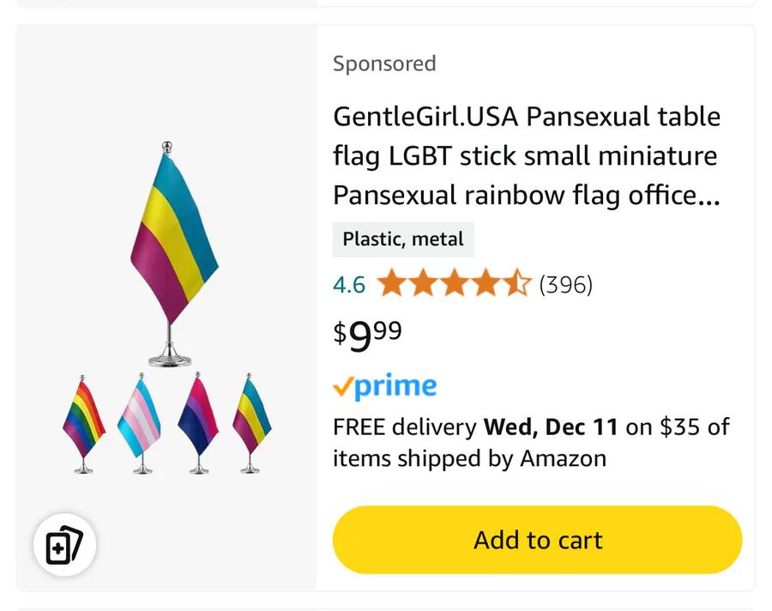Click the Wed, Dec 11 delivery date
Screen dimensions: 772x611
click(551, 426)
